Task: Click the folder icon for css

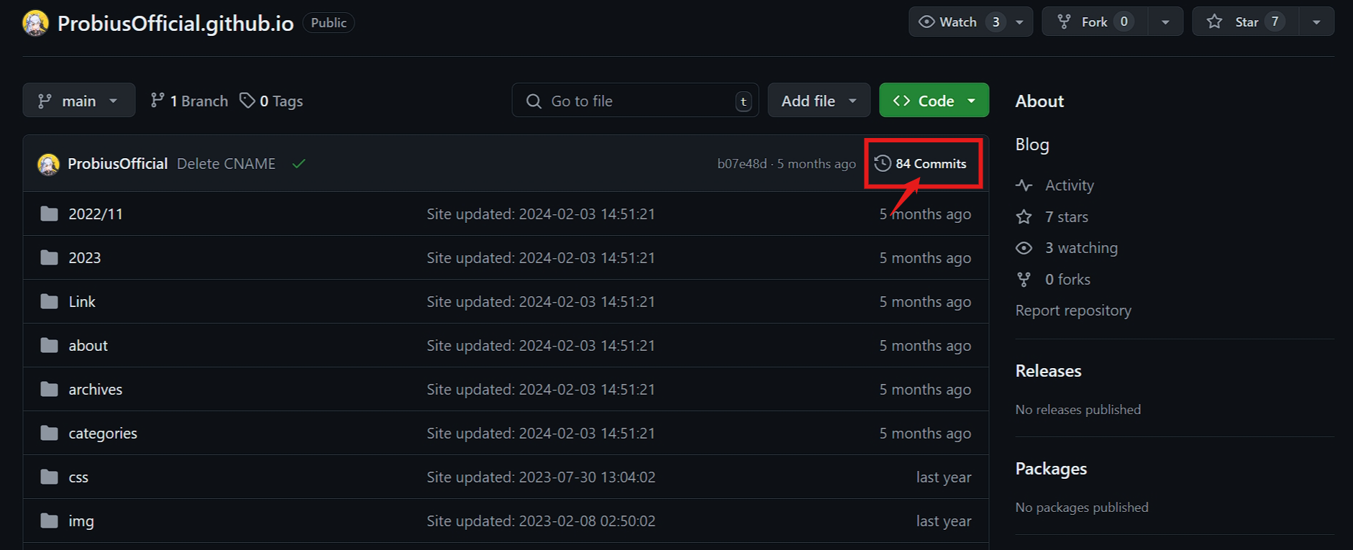Action: [49, 477]
